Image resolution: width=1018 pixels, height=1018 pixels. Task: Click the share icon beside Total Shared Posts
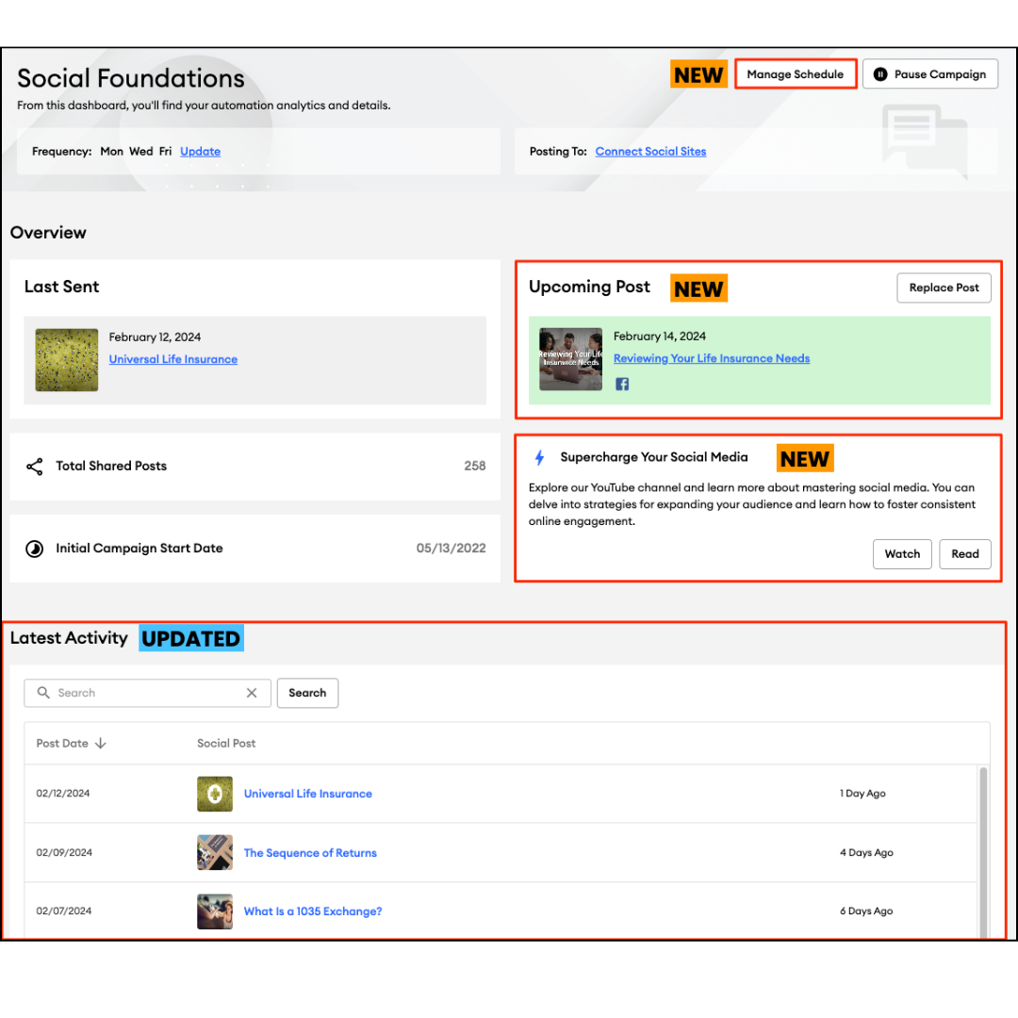(x=35, y=467)
